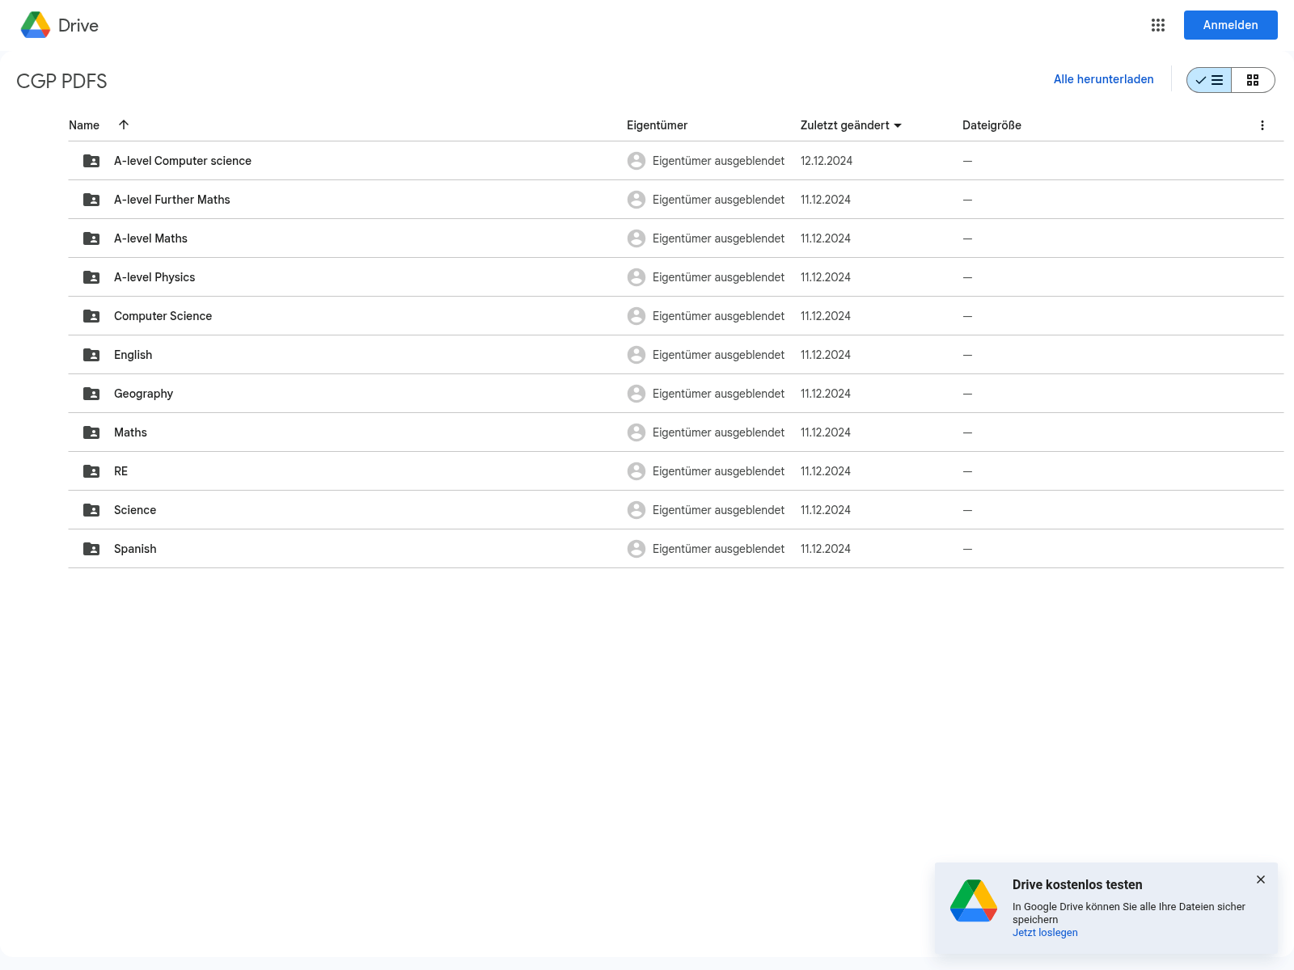Image resolution: width=1294 pixels, height=970 pixels.
Task: Click Alle herunterladen link
Action: (1103, 79)
